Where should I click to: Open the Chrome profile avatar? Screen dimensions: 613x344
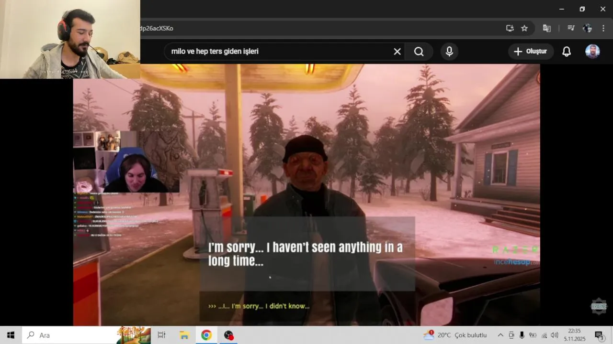(587, 28)
